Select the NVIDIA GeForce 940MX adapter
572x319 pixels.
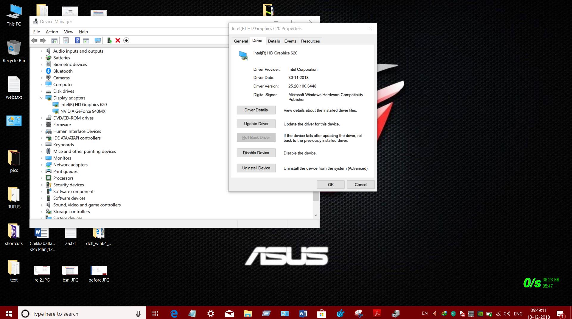83,111
